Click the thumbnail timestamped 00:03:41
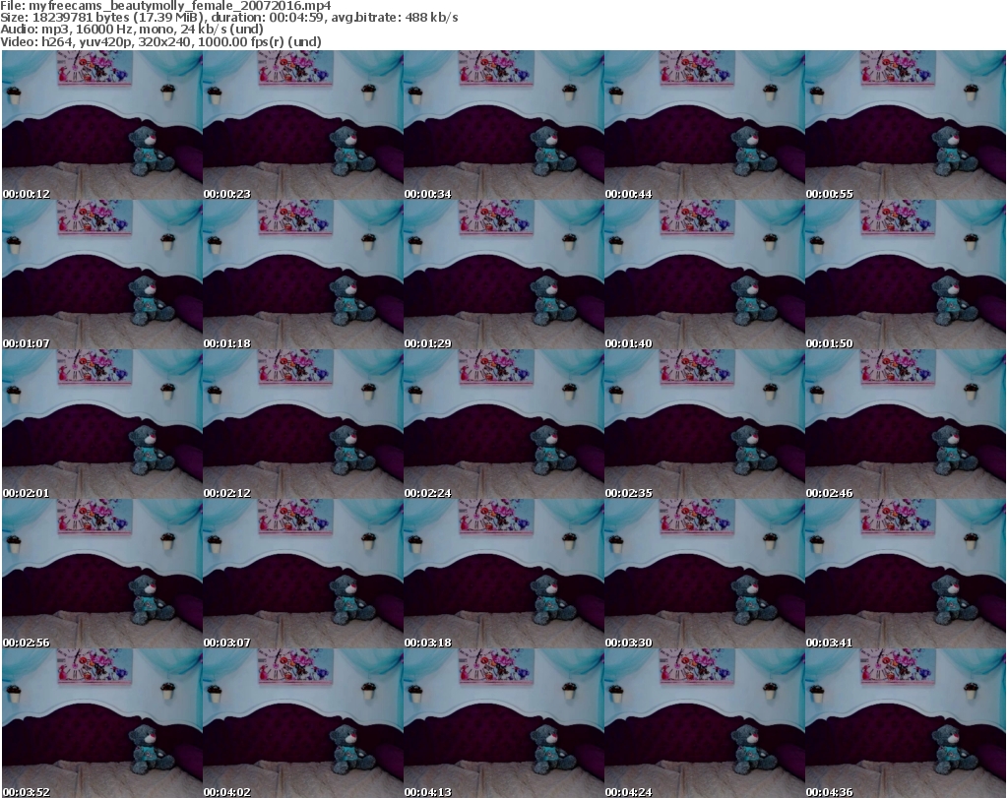The image size is (1008, 798). click(906, 574)
